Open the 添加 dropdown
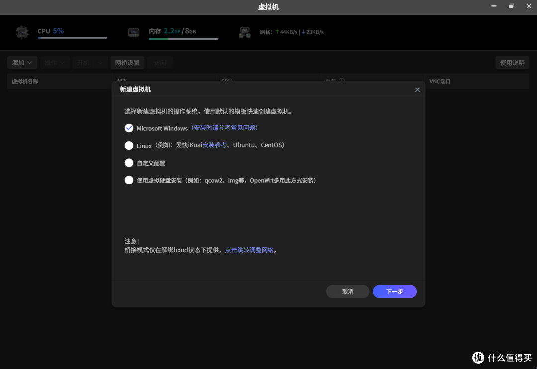The image size is (537, 369). click(22, 62)
